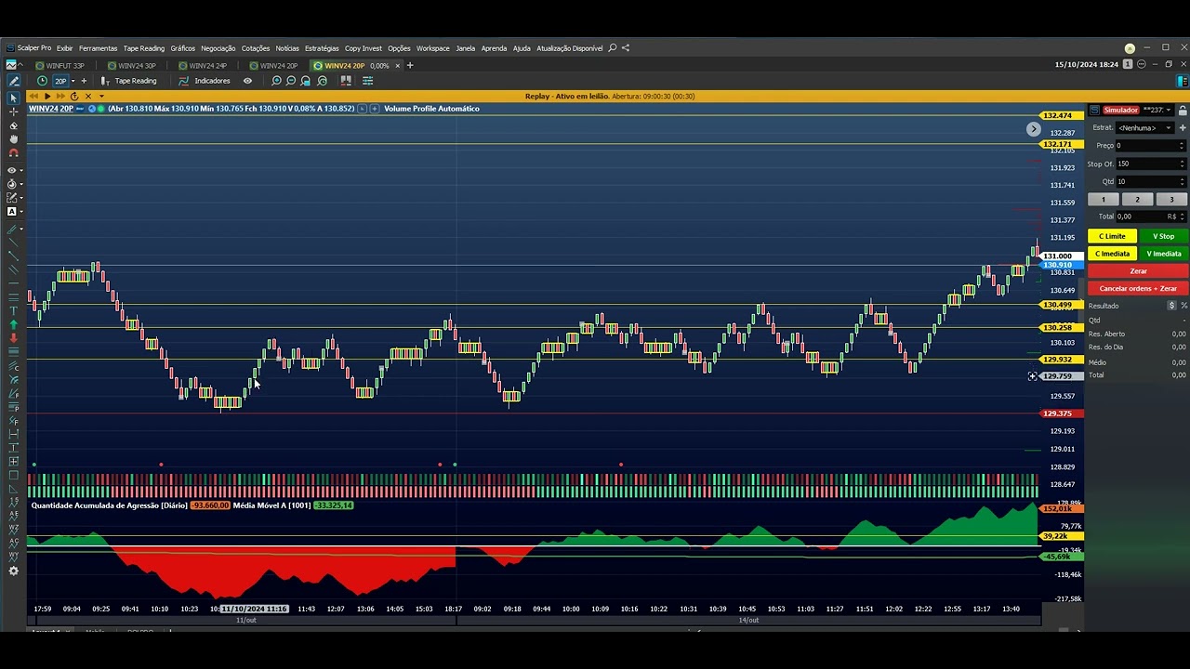Open the timeframe dropdown arrow next to 20P
1190x669 pixels.
pos(73,81)
